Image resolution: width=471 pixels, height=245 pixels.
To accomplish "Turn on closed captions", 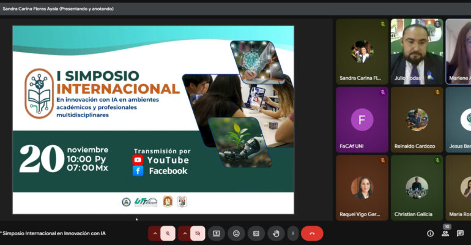I will click(x=256, y=233).
